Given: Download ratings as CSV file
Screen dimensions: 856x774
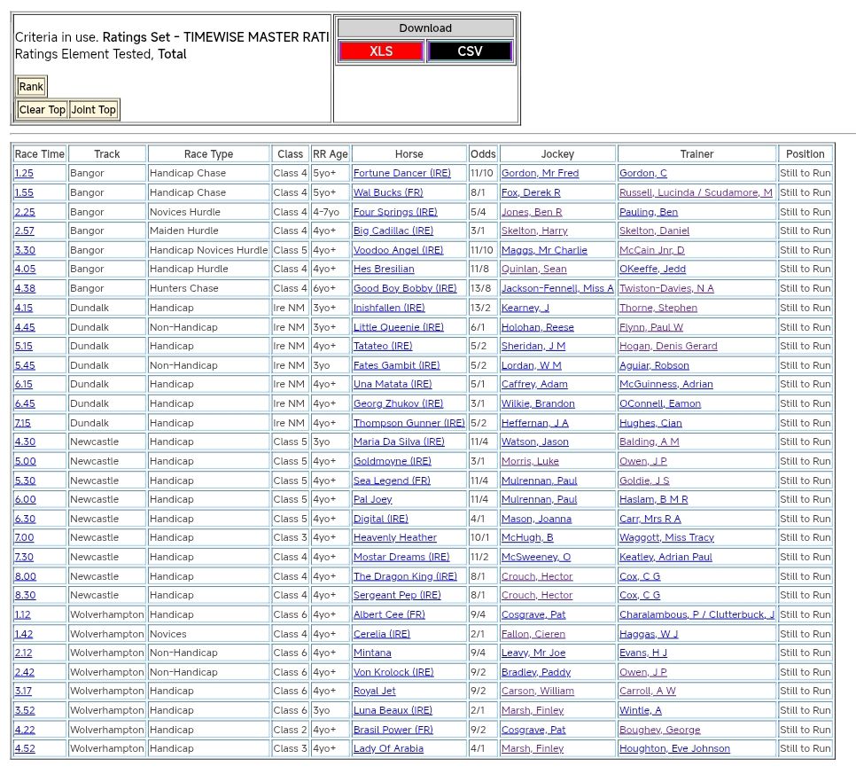Looking at the screenshot, I should point(470,51).
